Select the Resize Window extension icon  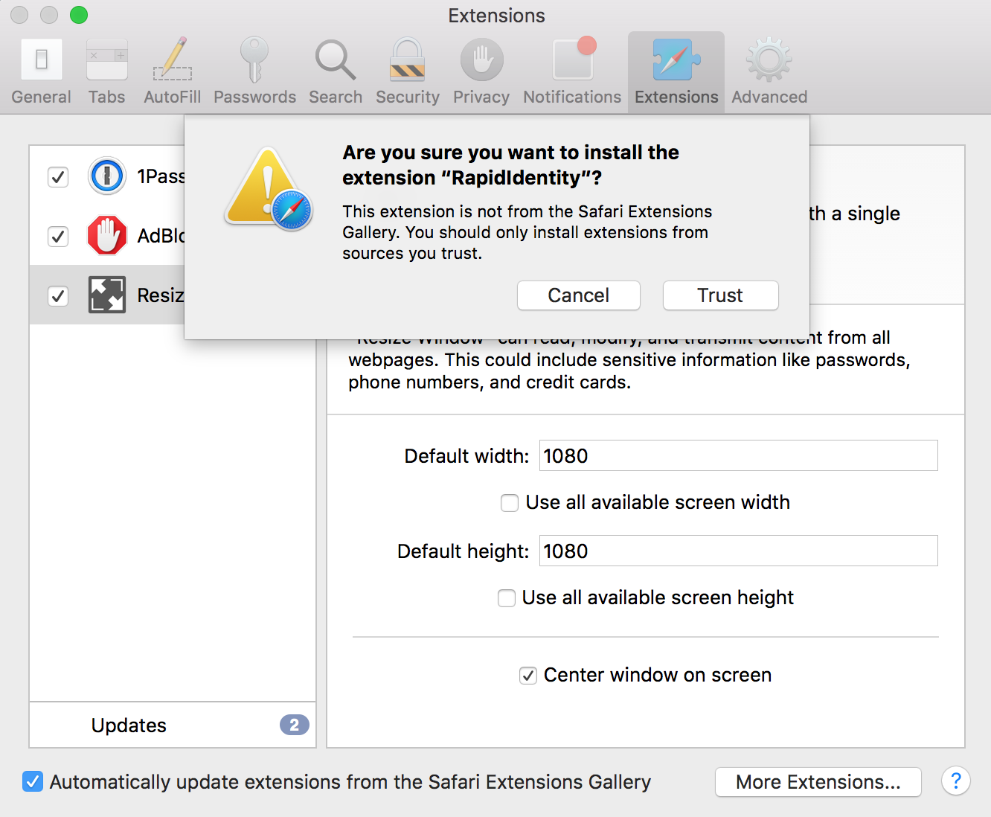[107, 295]
